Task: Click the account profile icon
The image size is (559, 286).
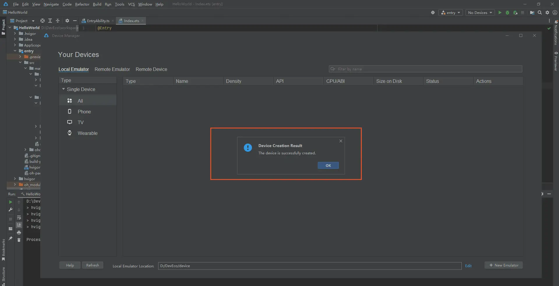Action: pyautogui.click(x=555, y=12)
